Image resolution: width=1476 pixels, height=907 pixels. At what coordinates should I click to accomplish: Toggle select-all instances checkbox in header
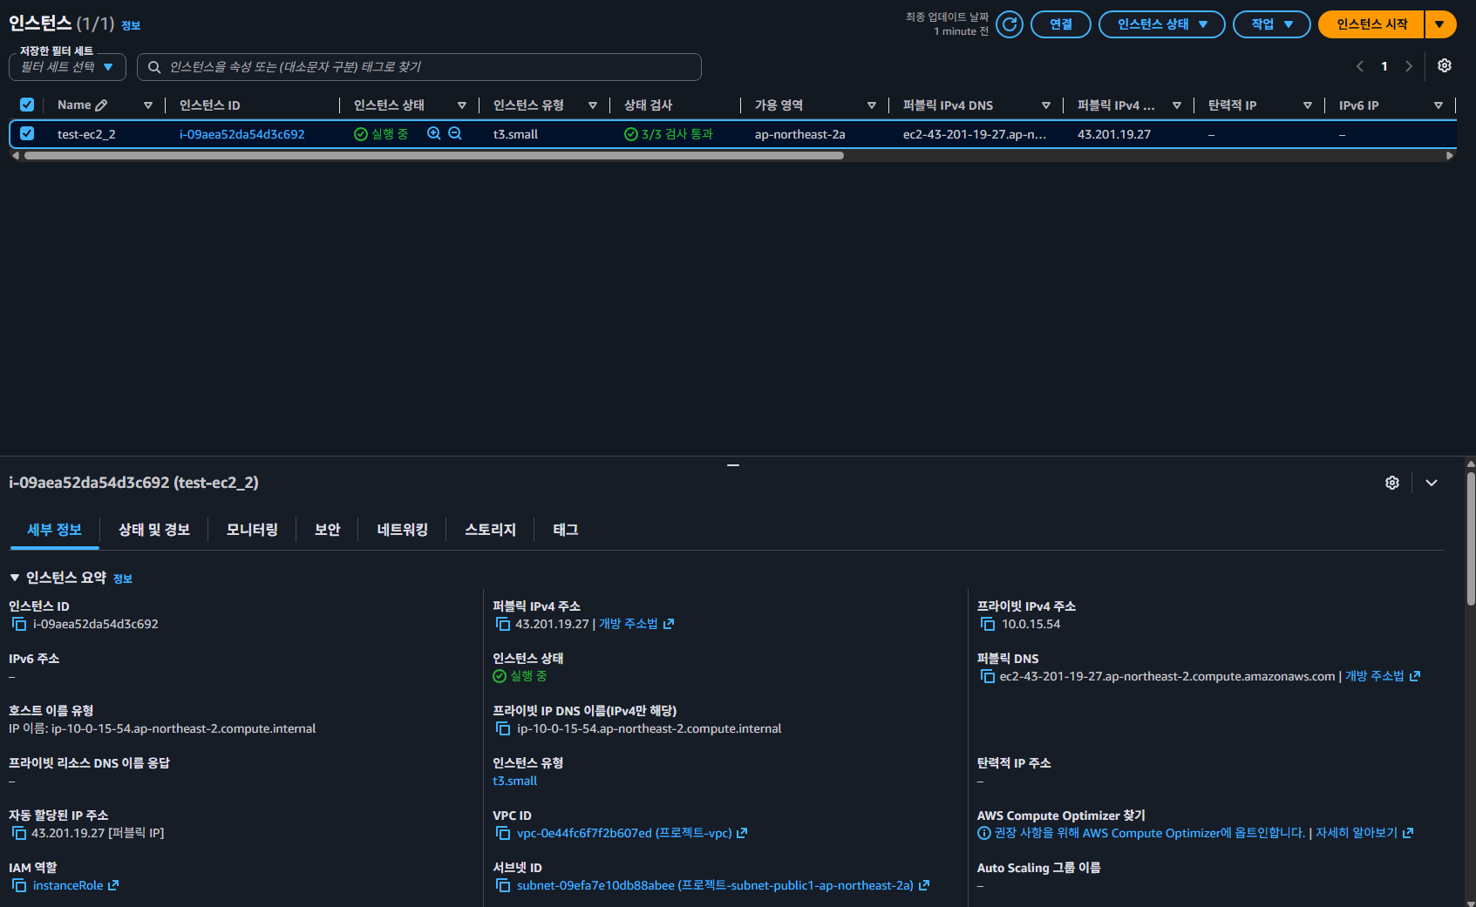[x=27, y=105]
